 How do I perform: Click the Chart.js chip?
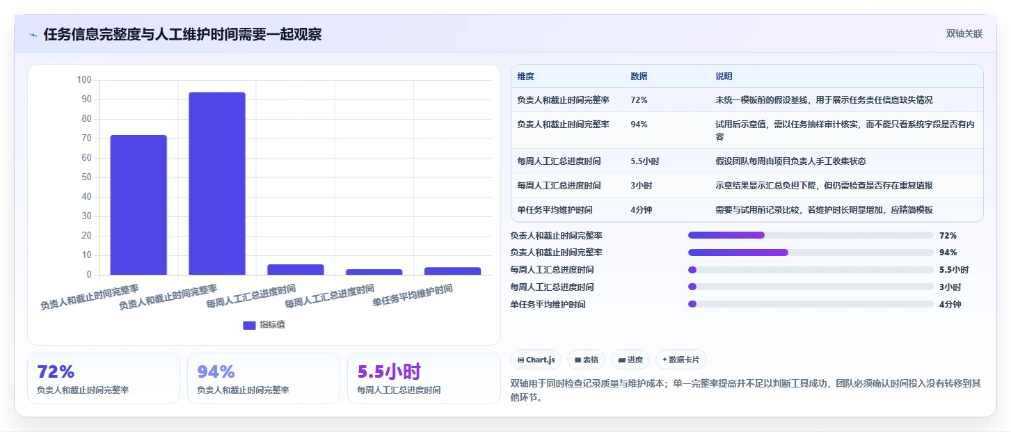pyautogui.click(x=536, y=360)
